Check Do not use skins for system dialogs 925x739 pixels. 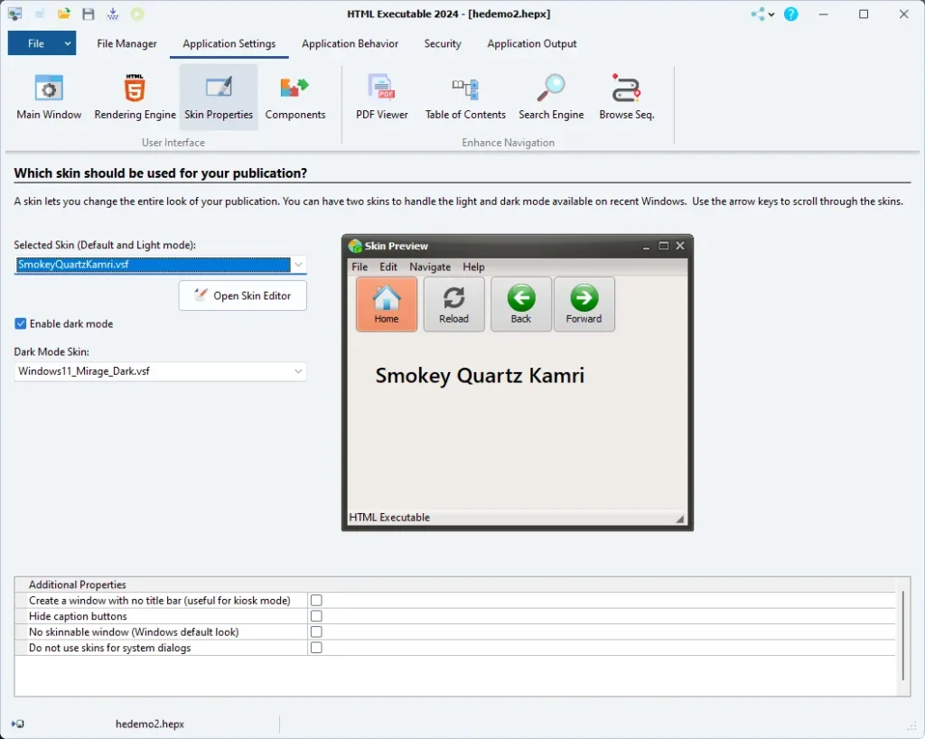click(x=316, y=648)
